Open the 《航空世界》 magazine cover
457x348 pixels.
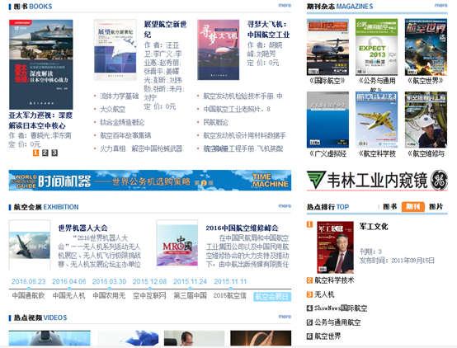pos(426,47)
